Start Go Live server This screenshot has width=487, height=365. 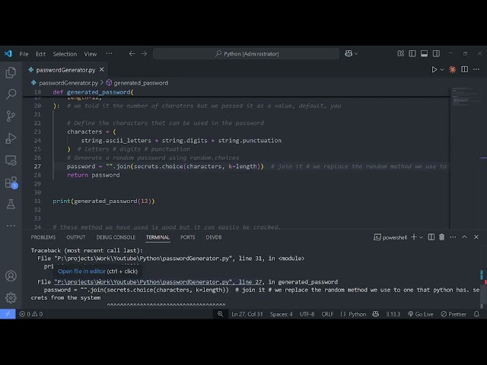(x=421, y=314)
